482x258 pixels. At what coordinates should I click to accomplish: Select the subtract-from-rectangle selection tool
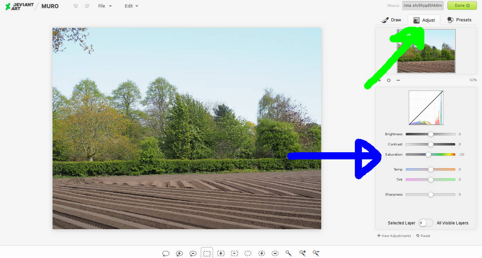[x=234, y=253]
